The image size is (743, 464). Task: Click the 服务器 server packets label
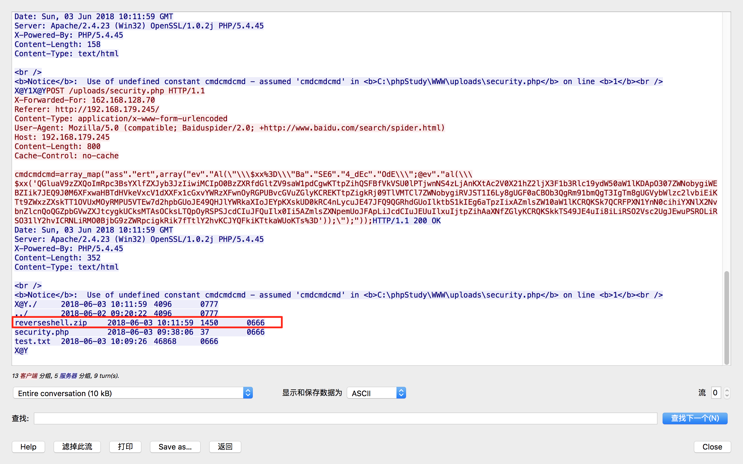(x=68, y=376)
